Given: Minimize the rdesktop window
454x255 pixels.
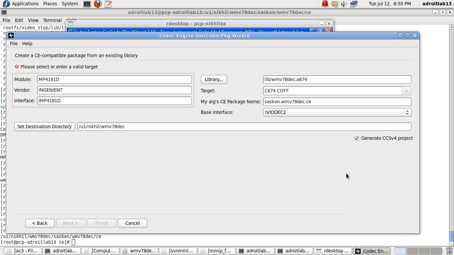Looking at the screenshot, I should [x=321, y=24].
